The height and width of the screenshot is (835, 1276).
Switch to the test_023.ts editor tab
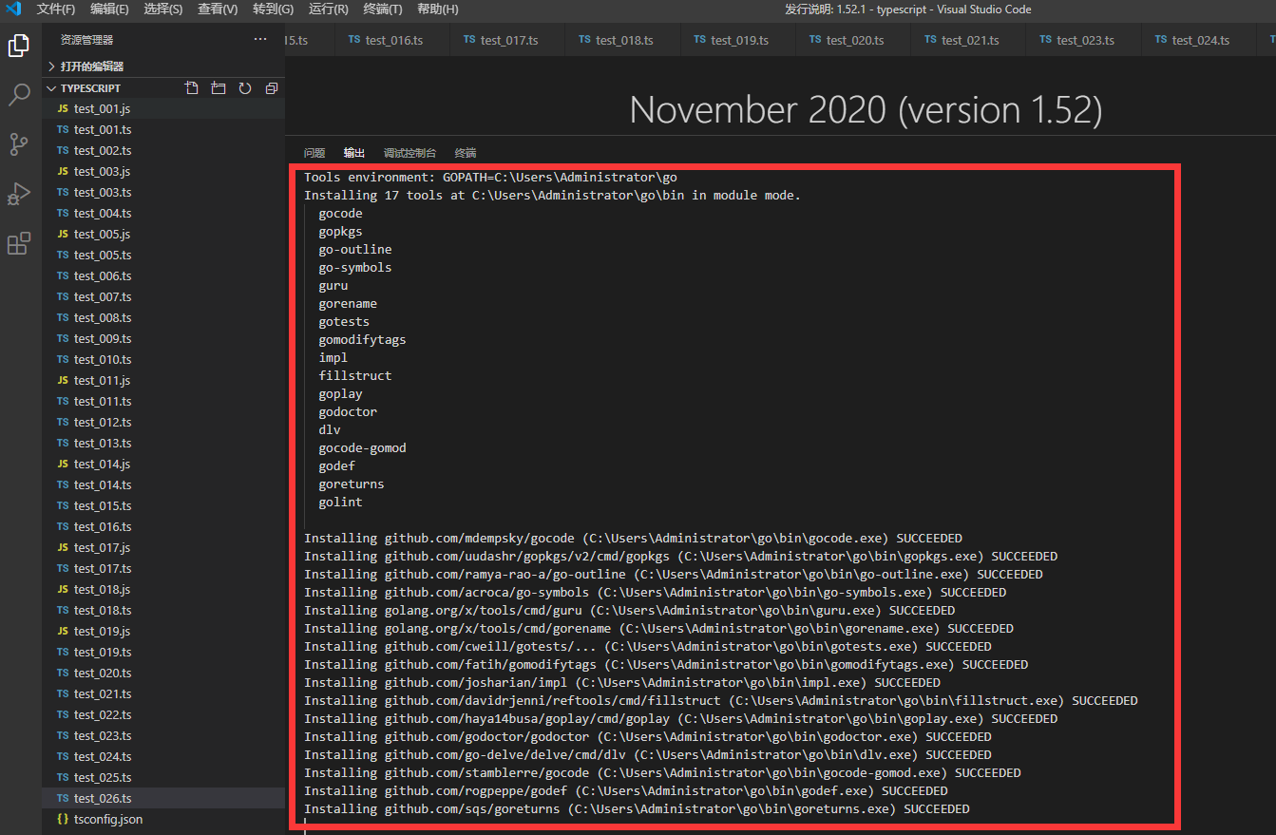(x=1084, y=40)
